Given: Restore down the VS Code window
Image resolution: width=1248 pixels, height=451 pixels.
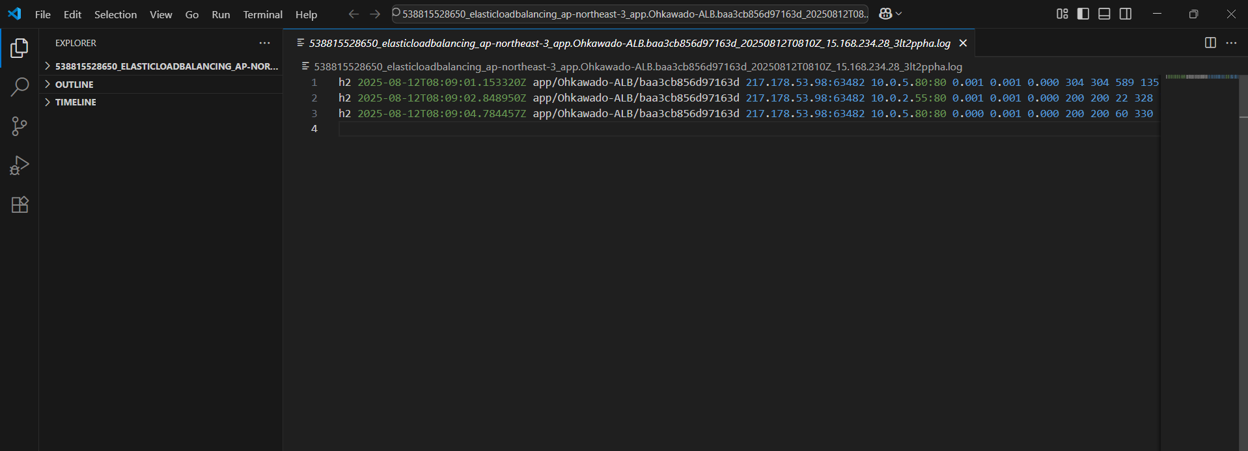Looking at the screenshot, I should (x=1193, y=14).
